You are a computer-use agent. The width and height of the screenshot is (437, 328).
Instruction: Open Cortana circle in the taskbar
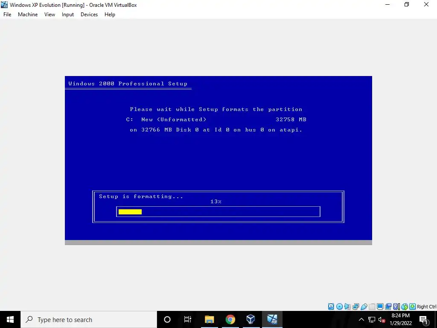pyautogui.click(x=167, y=319)
